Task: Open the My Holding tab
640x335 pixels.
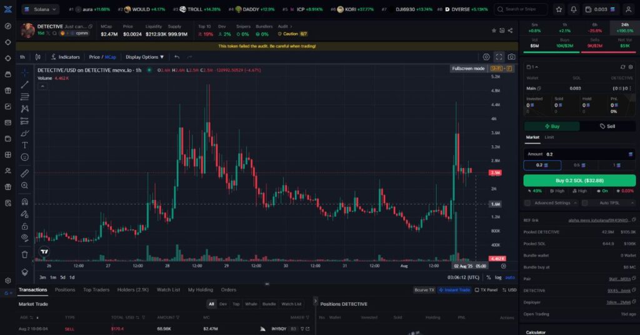Action: pos(201,290)
